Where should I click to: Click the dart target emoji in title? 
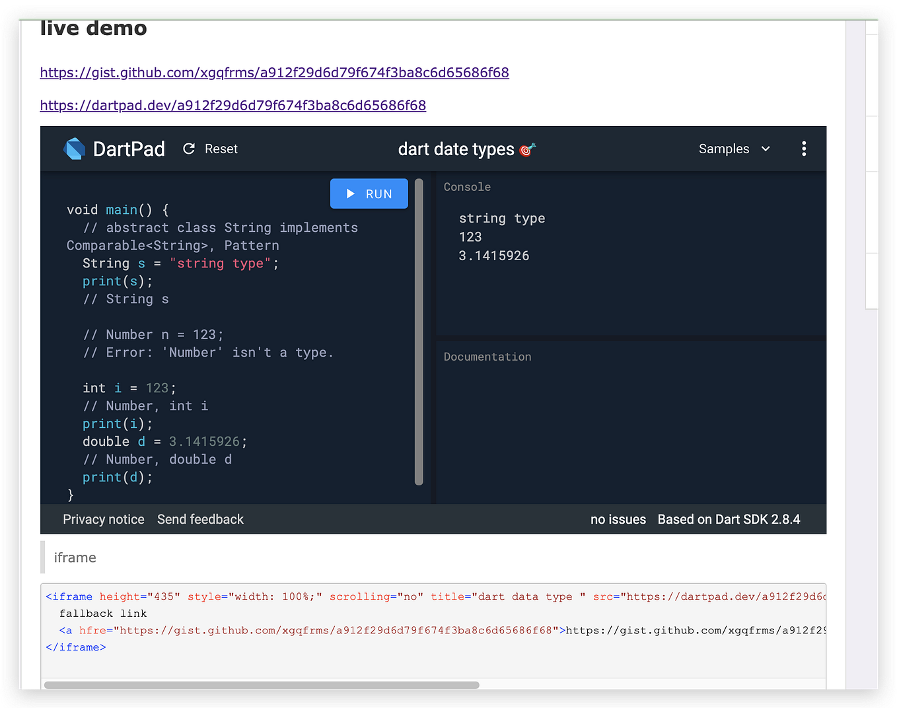coord(527,150)
